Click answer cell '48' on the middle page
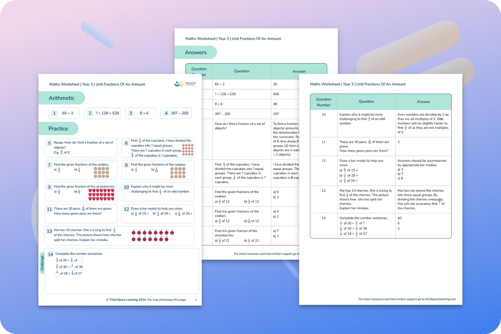Viewport: 501px width, 334px height. coord(276,104)
